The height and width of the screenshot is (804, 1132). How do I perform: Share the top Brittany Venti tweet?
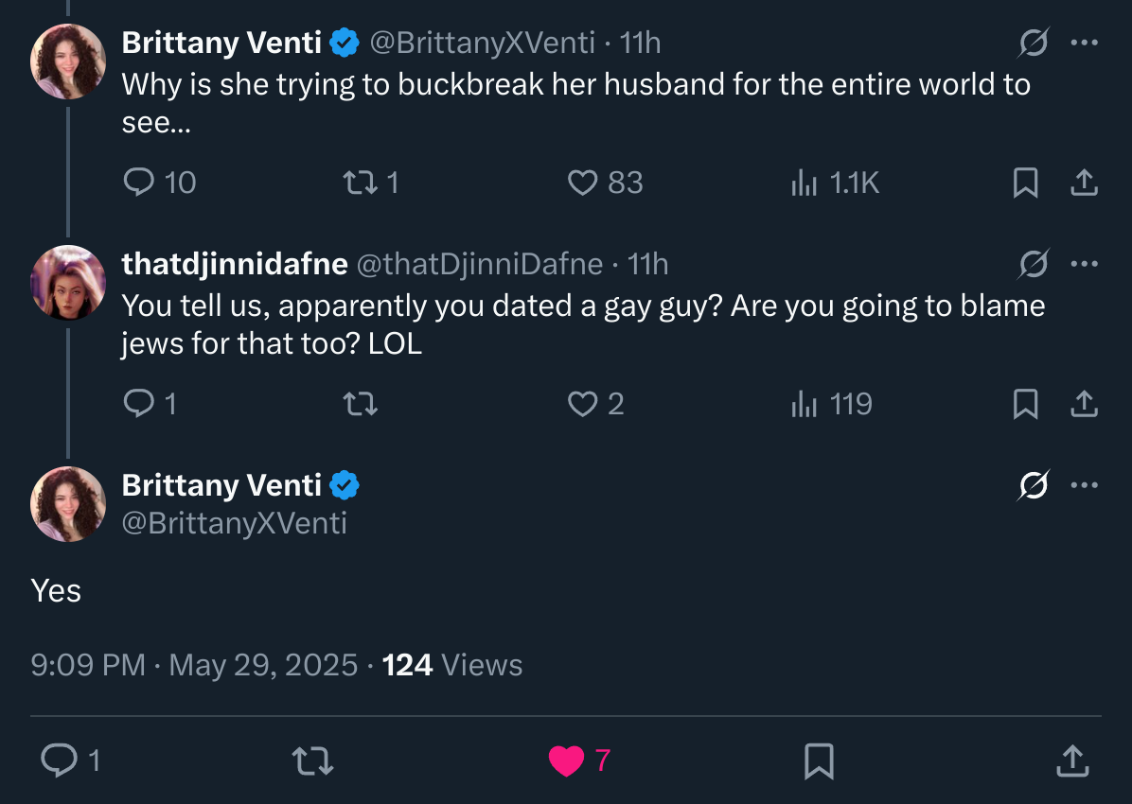coord(1084,183)
